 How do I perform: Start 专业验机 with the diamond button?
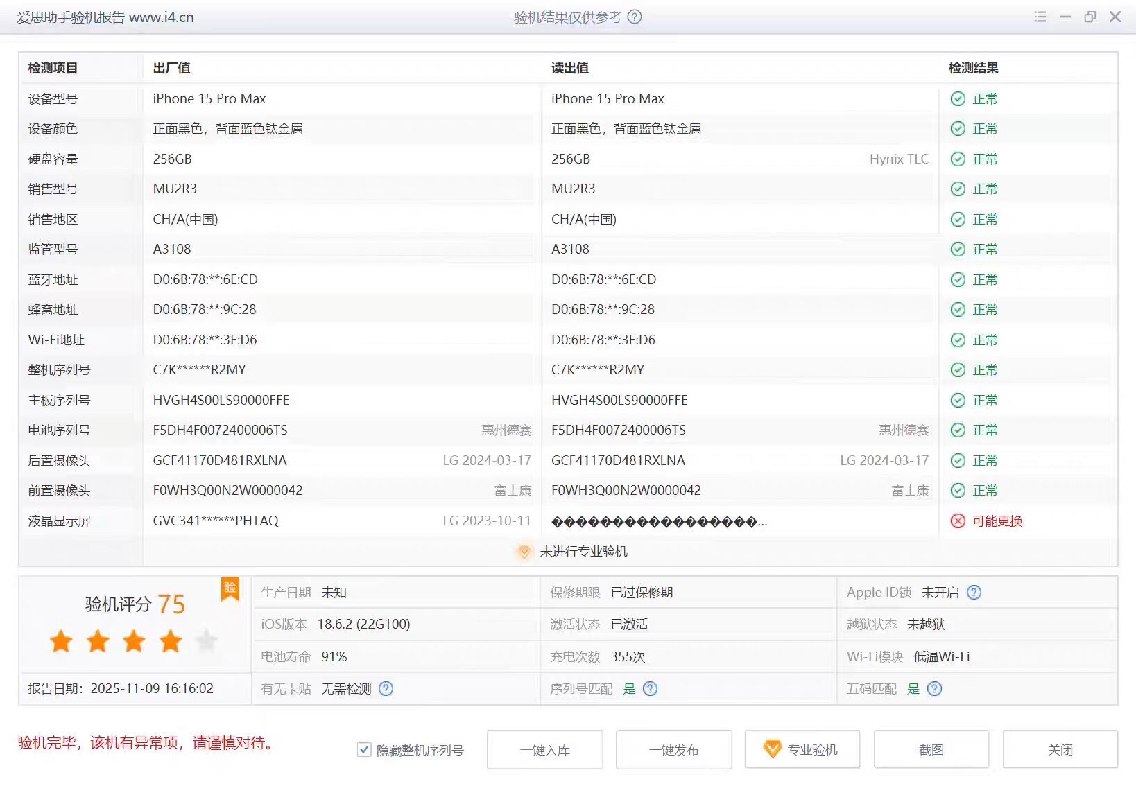coord(802,749)
